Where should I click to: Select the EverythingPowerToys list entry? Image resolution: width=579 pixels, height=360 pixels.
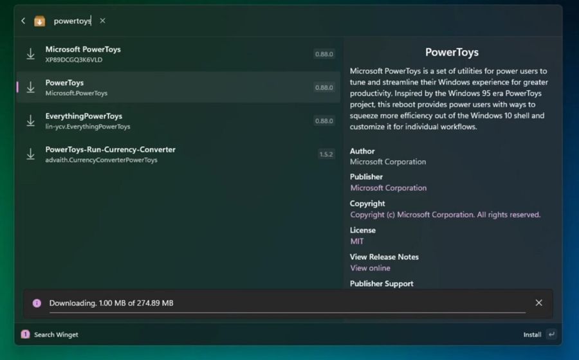click(178, 121)
